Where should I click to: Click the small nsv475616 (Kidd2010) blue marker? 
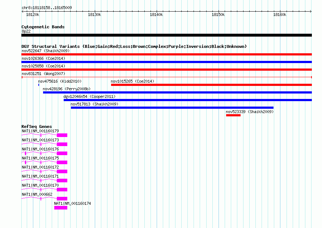click(39, 85)
